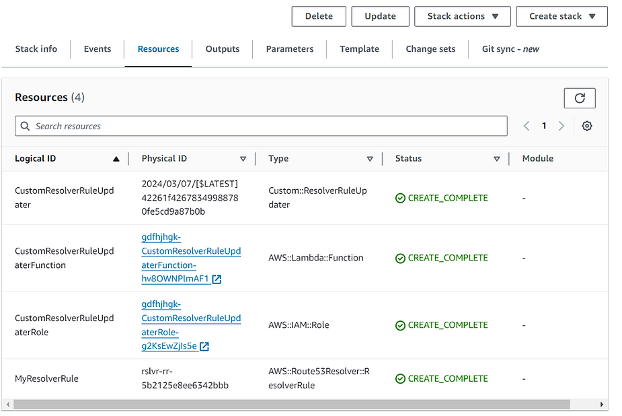Screen dimensions: 622x416
Task: Sort by the Type column arrow
Action: 369,159
